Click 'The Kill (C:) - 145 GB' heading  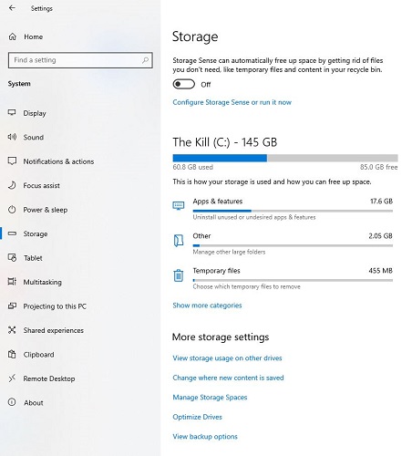point(225,142)
